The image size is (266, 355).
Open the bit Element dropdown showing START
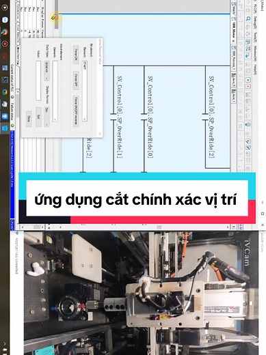pyautogui.click(x=85, y=91)
